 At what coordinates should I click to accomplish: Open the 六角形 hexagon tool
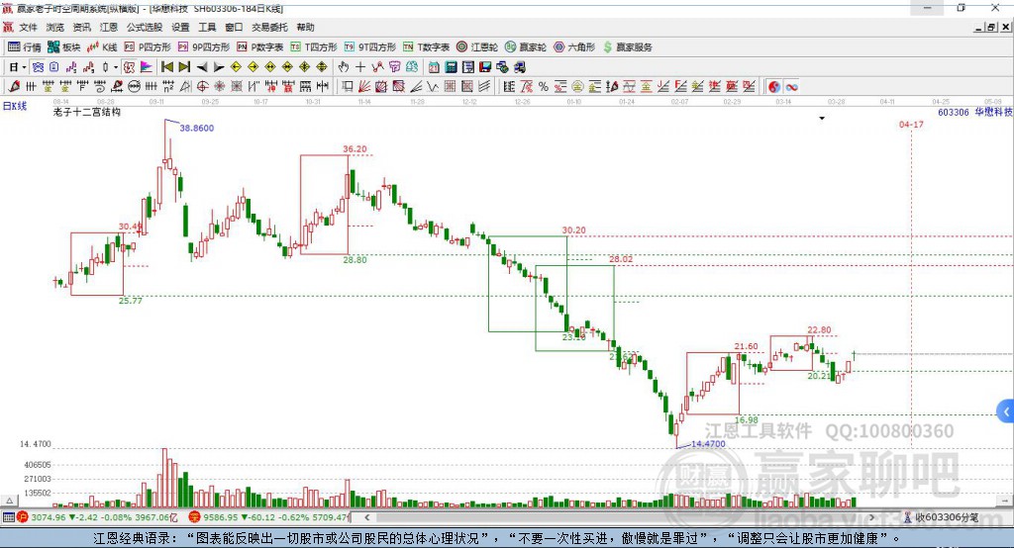(574, 47)
